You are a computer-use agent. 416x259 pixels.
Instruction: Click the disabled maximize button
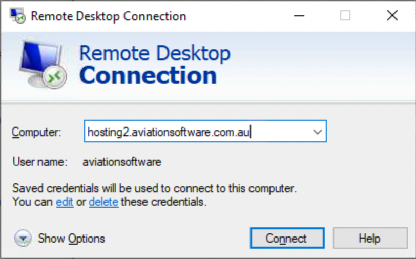(345, 16)
